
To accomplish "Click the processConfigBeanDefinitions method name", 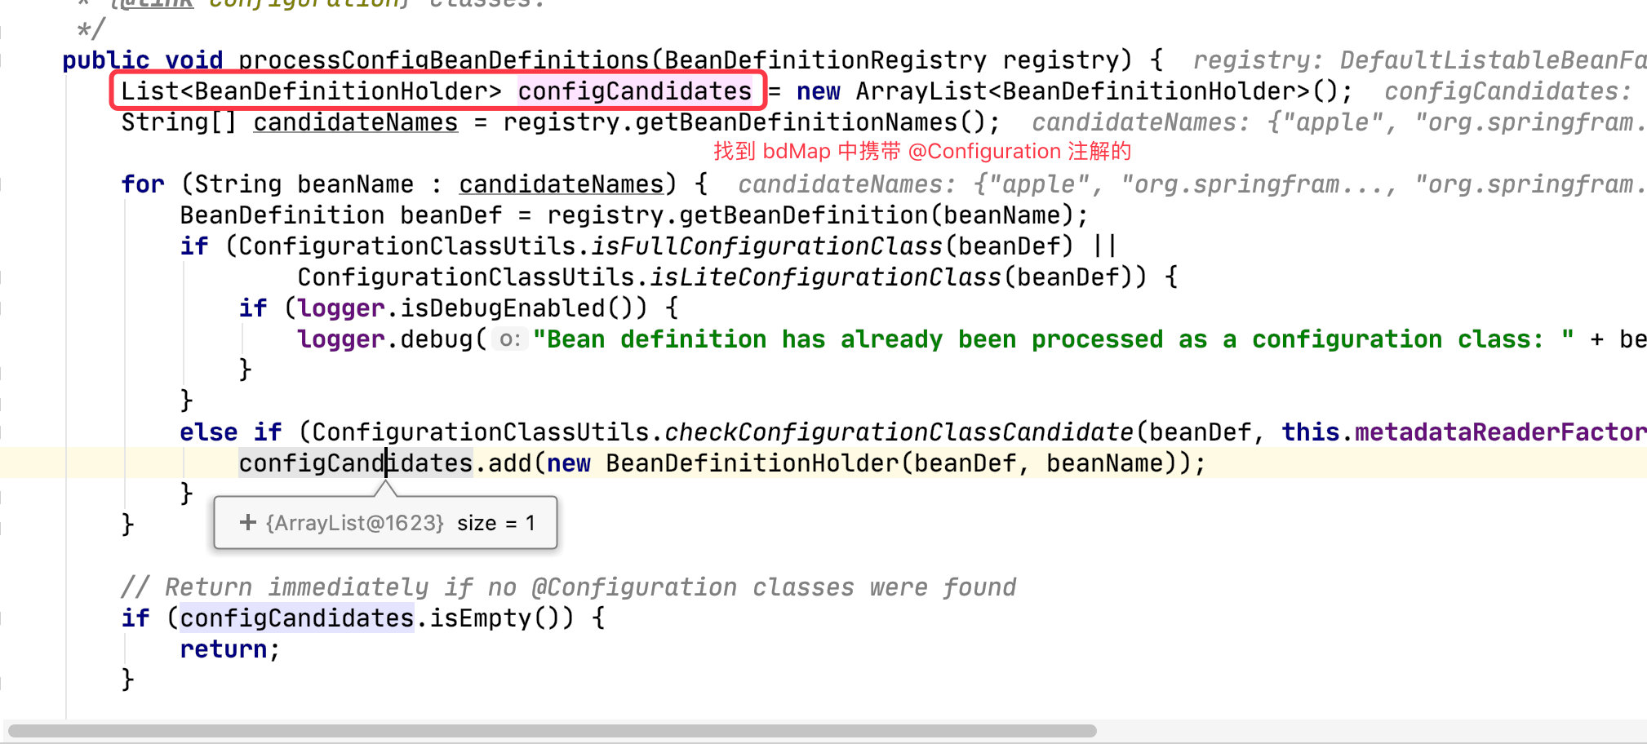I will pyautogui.click(x=443, y=60).
